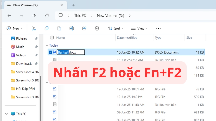Open the New item dropdown
This screenshot has width=216, height=121.
point(15,29)
